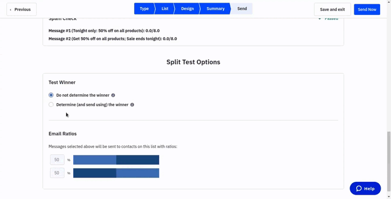Go to the Type step

[144, 9]
